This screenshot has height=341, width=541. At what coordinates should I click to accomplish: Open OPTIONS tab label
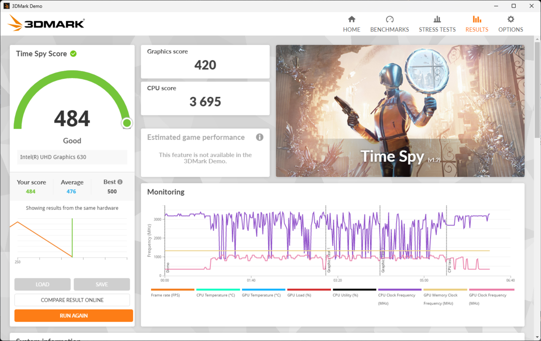click(x=511, y=29)
